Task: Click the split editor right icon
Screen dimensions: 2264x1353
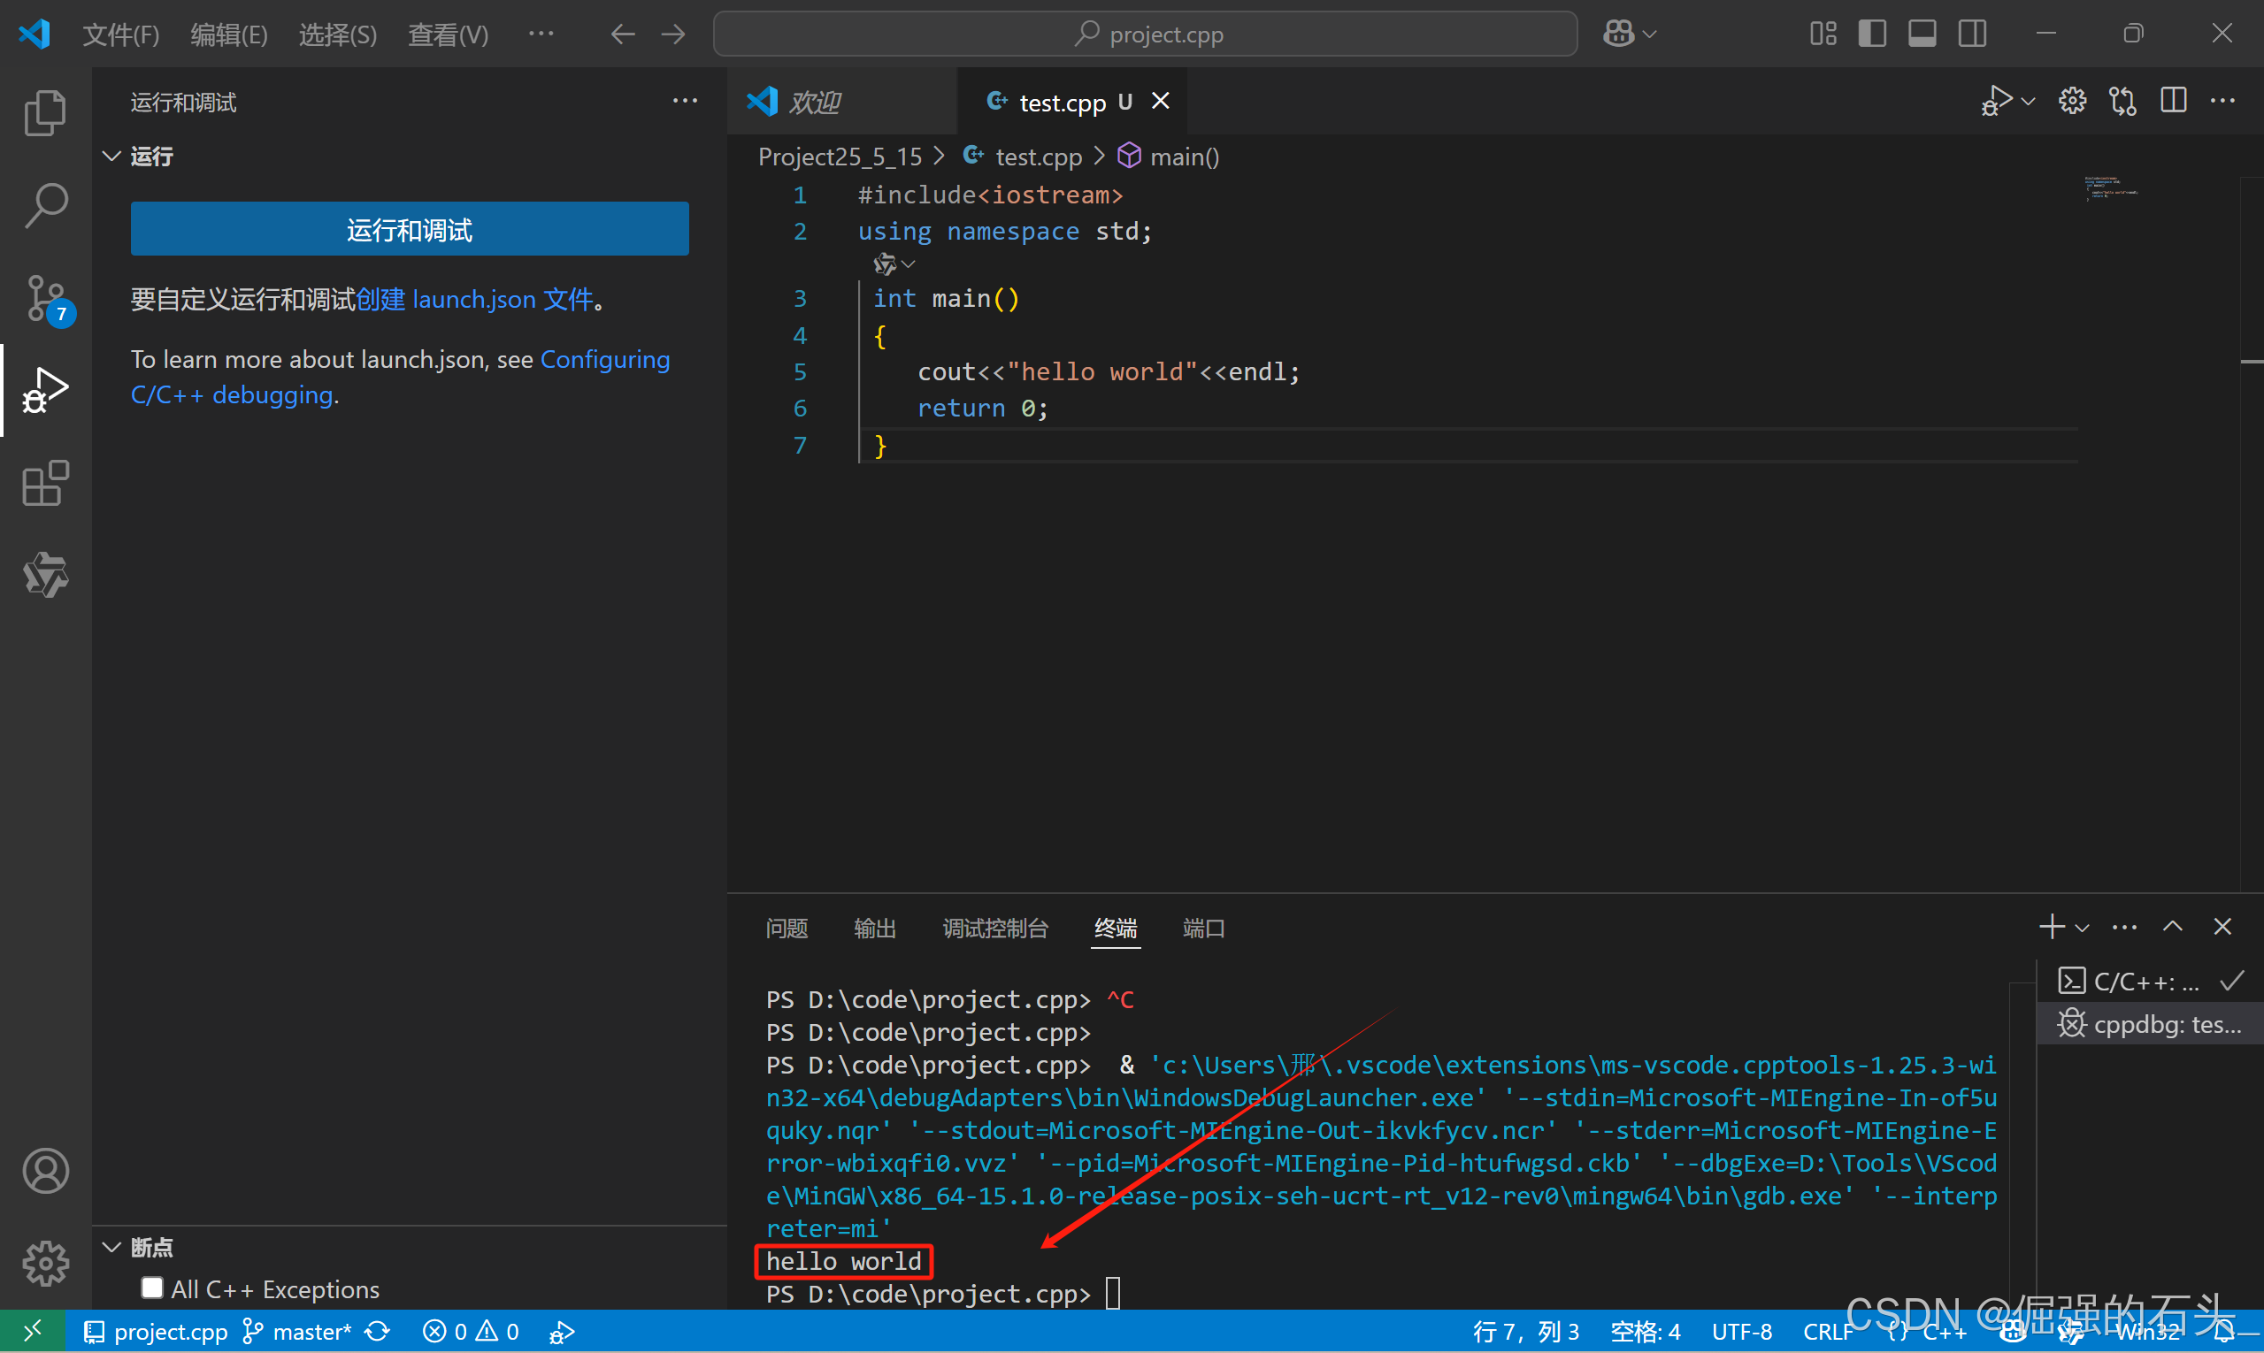Action: pos(2173,101)
